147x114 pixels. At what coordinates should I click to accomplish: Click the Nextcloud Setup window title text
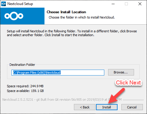20,4
